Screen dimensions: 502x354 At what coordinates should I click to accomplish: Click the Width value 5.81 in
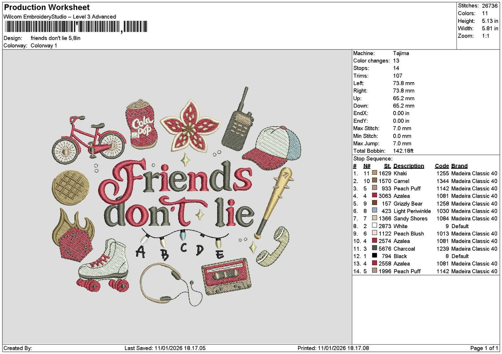coord(490,28)
